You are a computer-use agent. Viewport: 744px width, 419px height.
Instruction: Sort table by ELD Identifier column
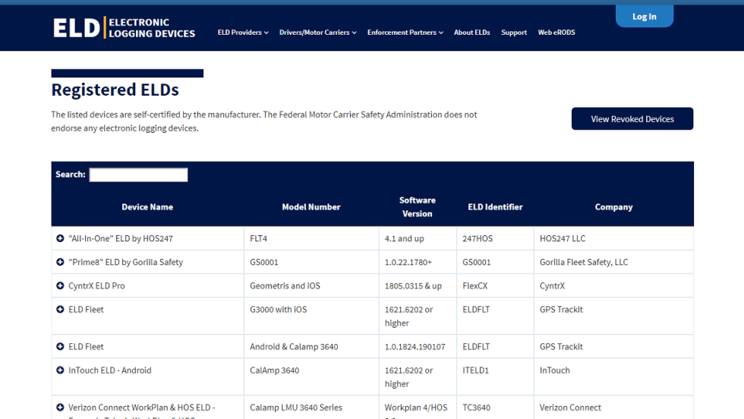[x=495, y=207]
